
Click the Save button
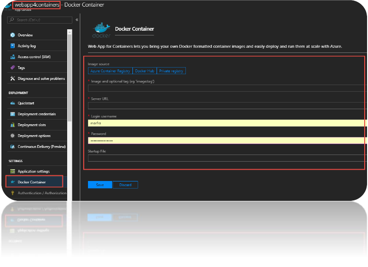(100, 185)
